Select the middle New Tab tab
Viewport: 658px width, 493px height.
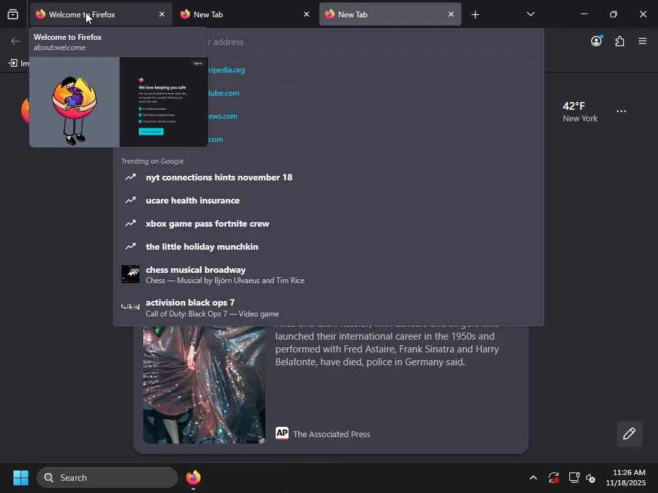pyautogui.click(x=245, y=14)
